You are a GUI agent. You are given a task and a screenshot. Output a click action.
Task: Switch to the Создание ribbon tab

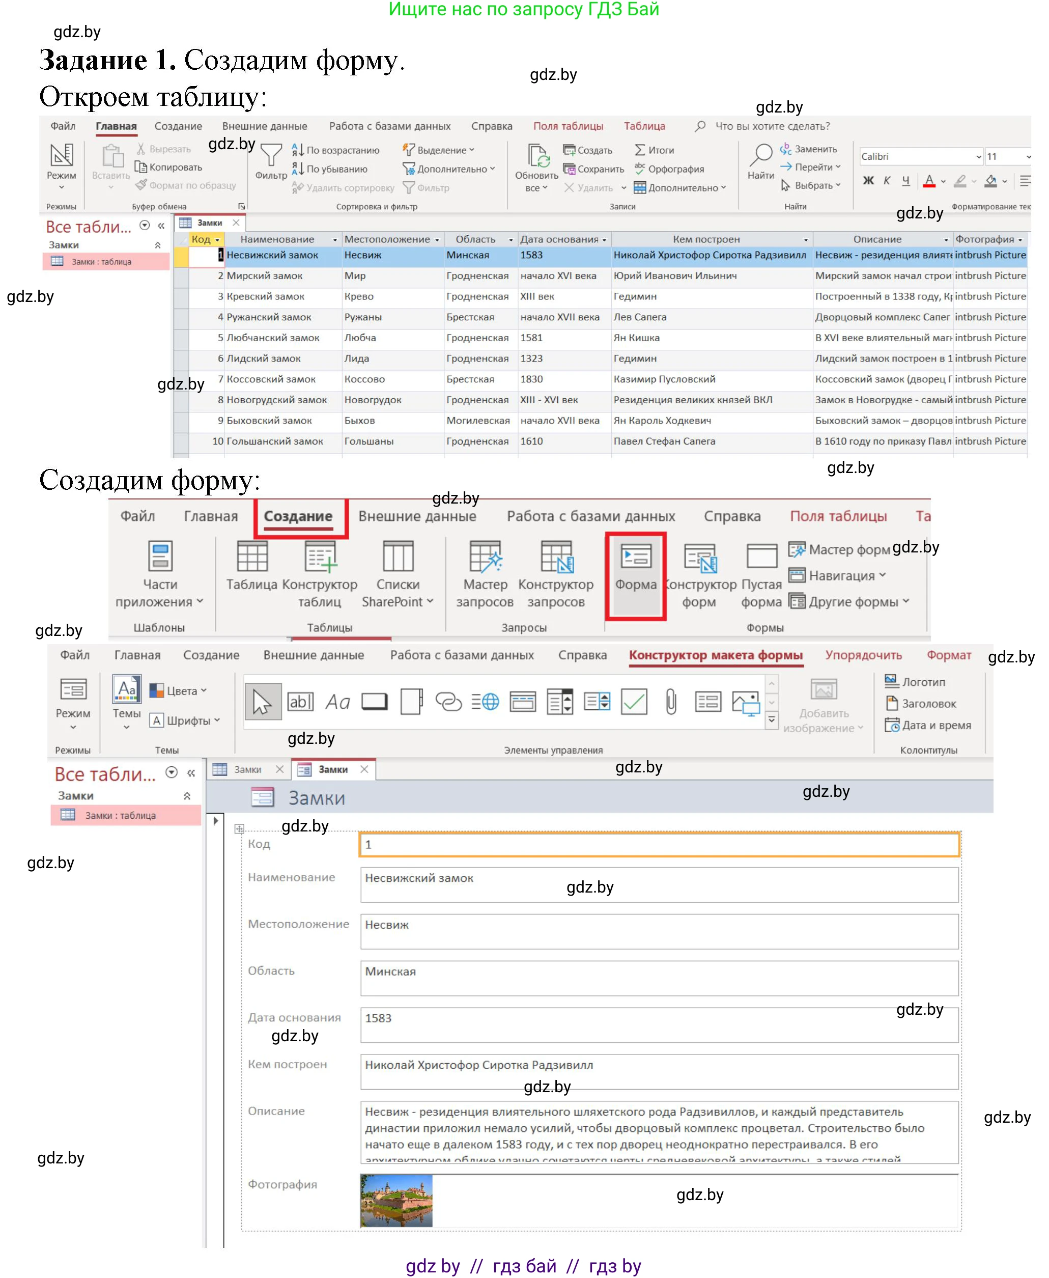(x=298, y=516)
